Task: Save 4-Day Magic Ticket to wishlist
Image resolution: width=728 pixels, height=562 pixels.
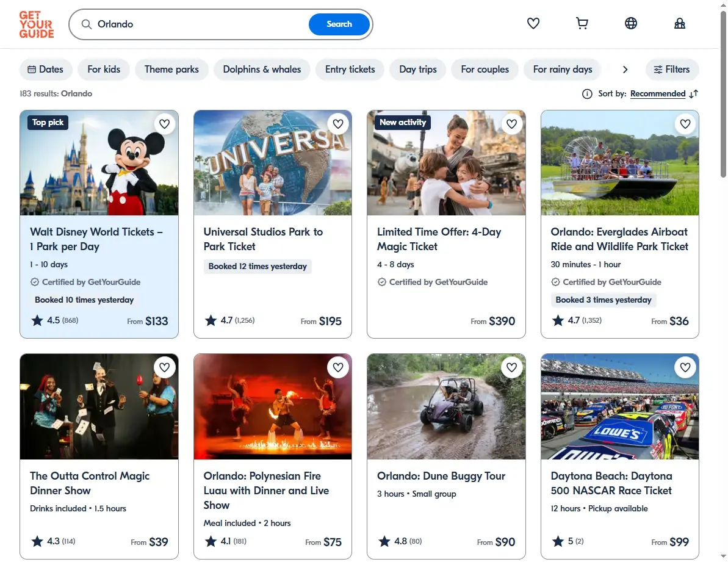Action: tap(511, 124)
